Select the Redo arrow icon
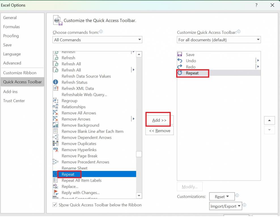Screen dimensions: 280x217 tap(180, 67)
